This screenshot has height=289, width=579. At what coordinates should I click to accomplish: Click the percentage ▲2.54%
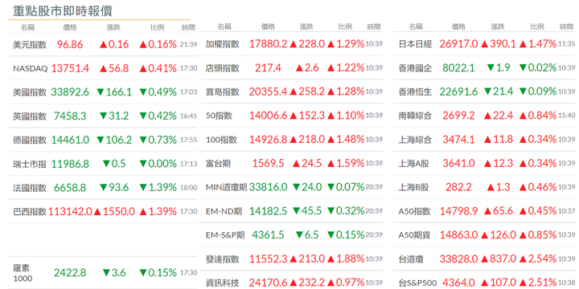(538, 259)
